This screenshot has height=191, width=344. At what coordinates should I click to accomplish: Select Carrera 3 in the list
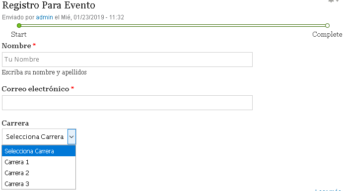tap(39, 184)
